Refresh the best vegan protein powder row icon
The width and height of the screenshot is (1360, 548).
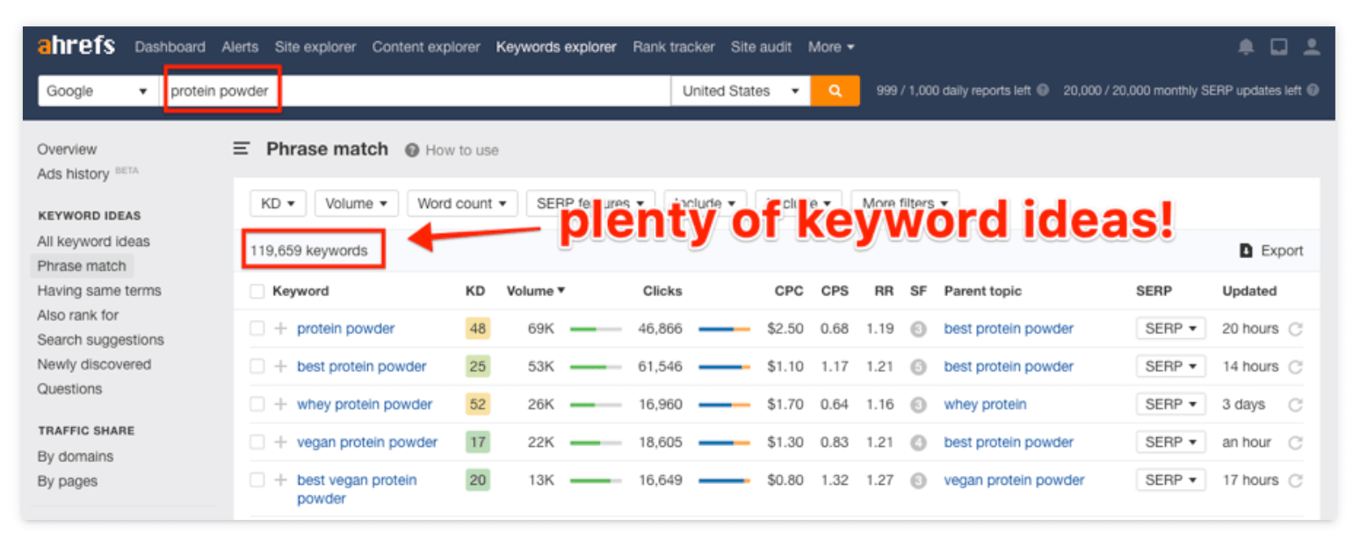point(1295,480)
